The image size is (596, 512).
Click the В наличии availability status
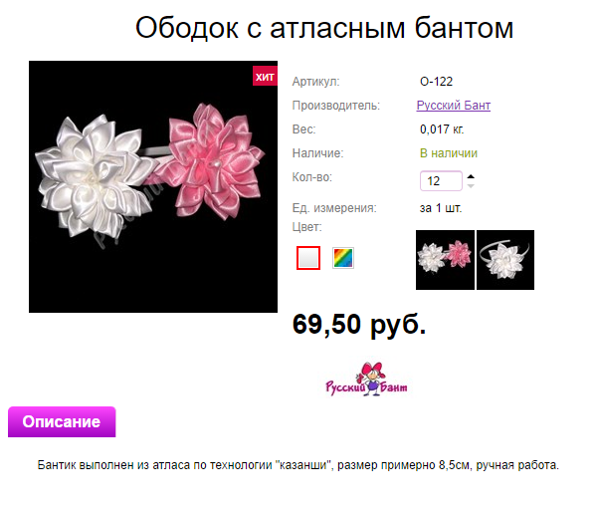(x=449, y=153)
